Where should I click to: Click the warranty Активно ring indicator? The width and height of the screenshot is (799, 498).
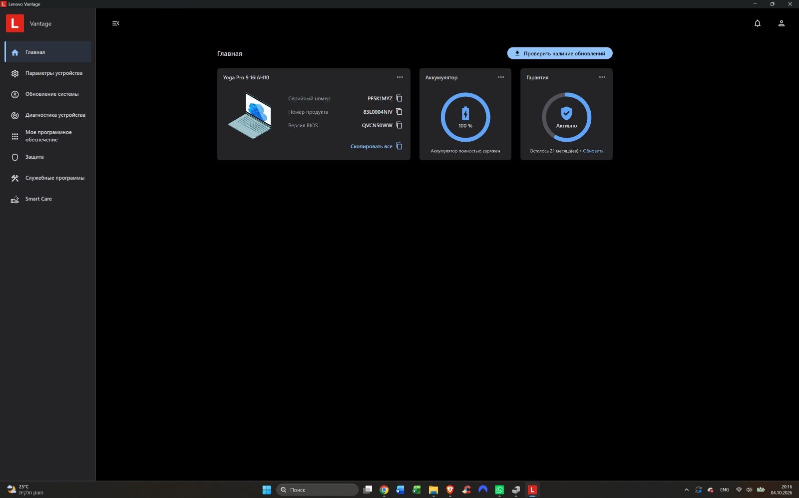567,117
